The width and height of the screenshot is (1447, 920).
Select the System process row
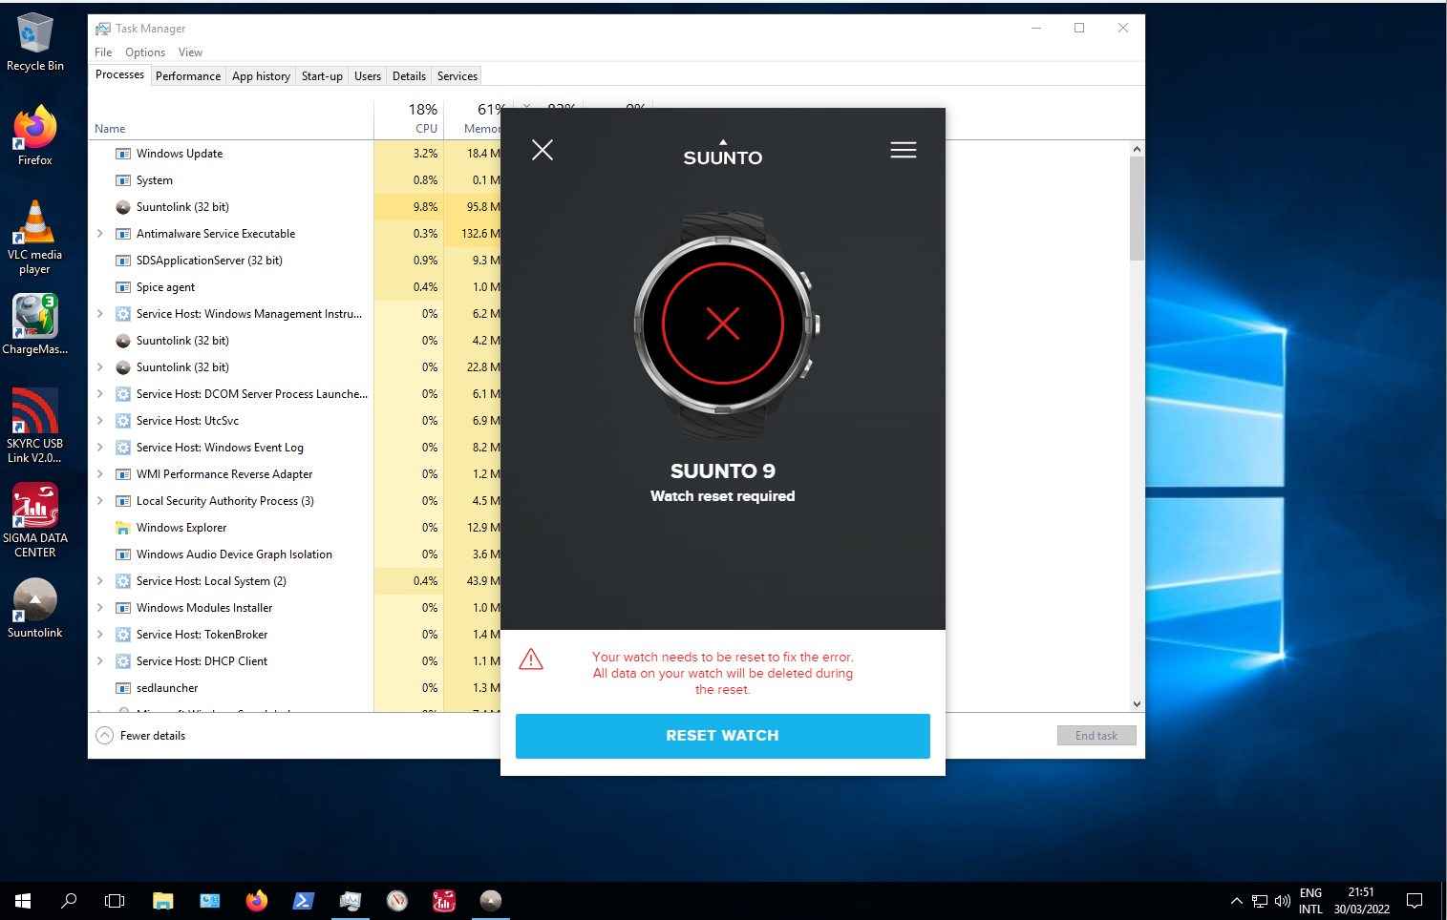[x=296, y=180]
